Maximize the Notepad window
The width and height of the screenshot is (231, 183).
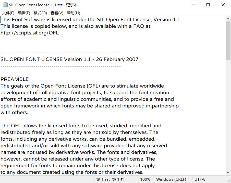point(208,5)
